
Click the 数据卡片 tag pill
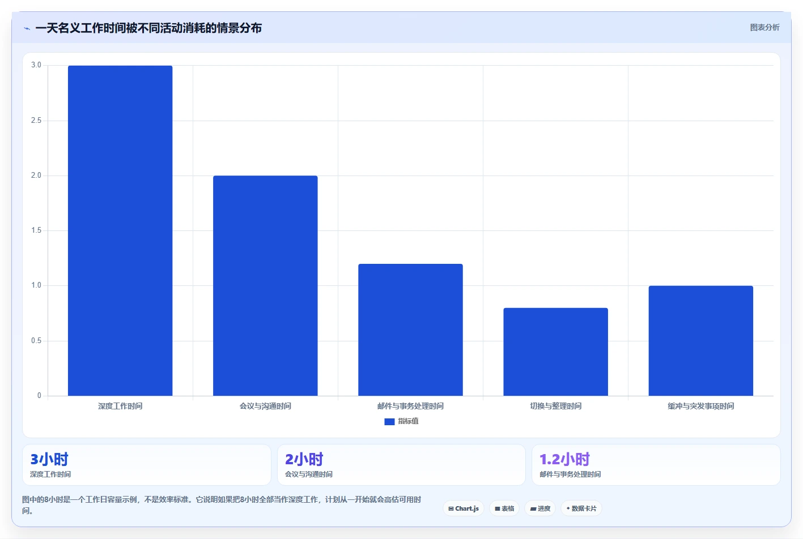[581, 508]
